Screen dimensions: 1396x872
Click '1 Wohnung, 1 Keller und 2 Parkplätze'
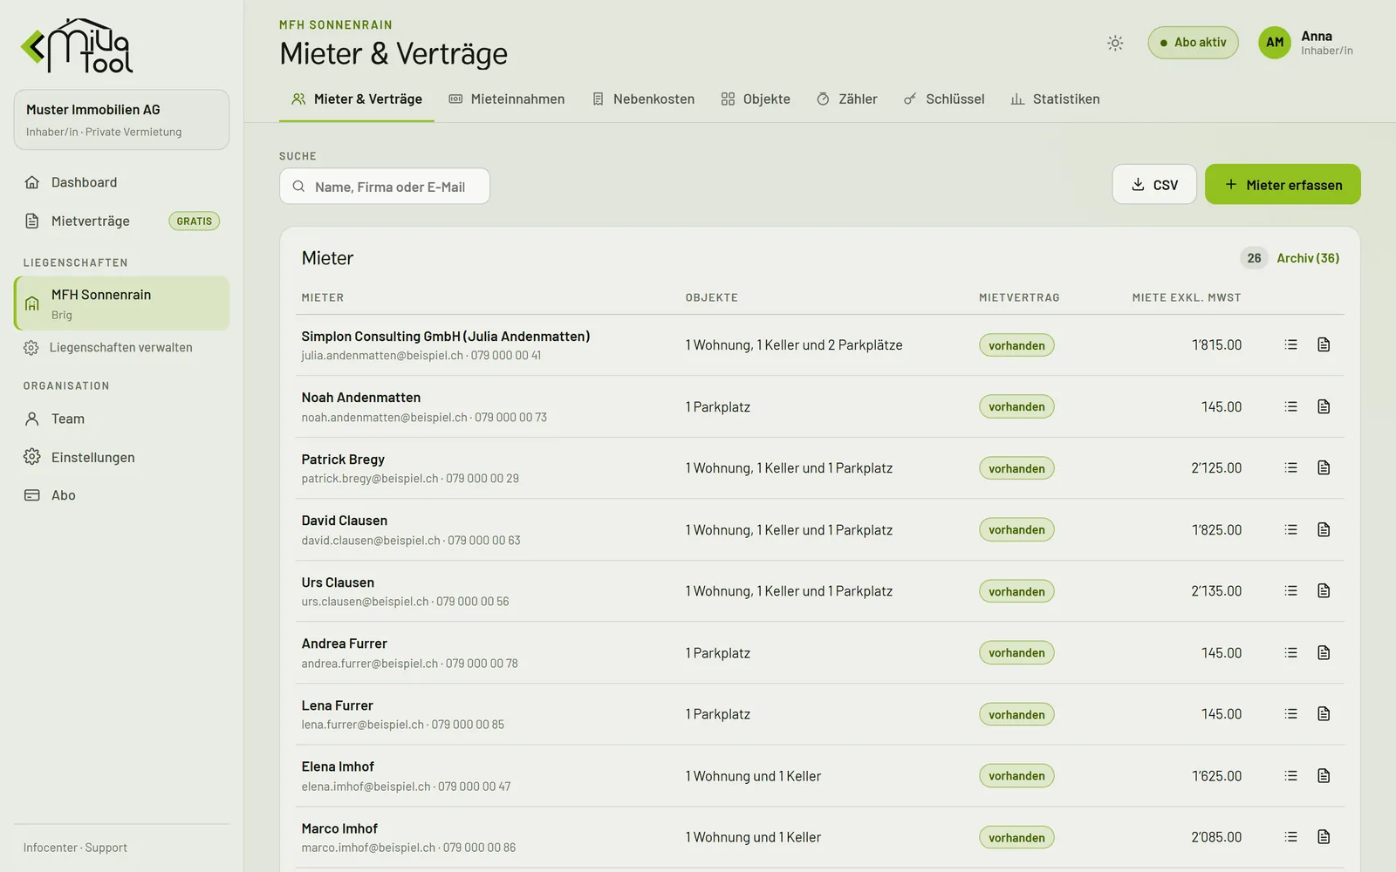pos(794,345)
